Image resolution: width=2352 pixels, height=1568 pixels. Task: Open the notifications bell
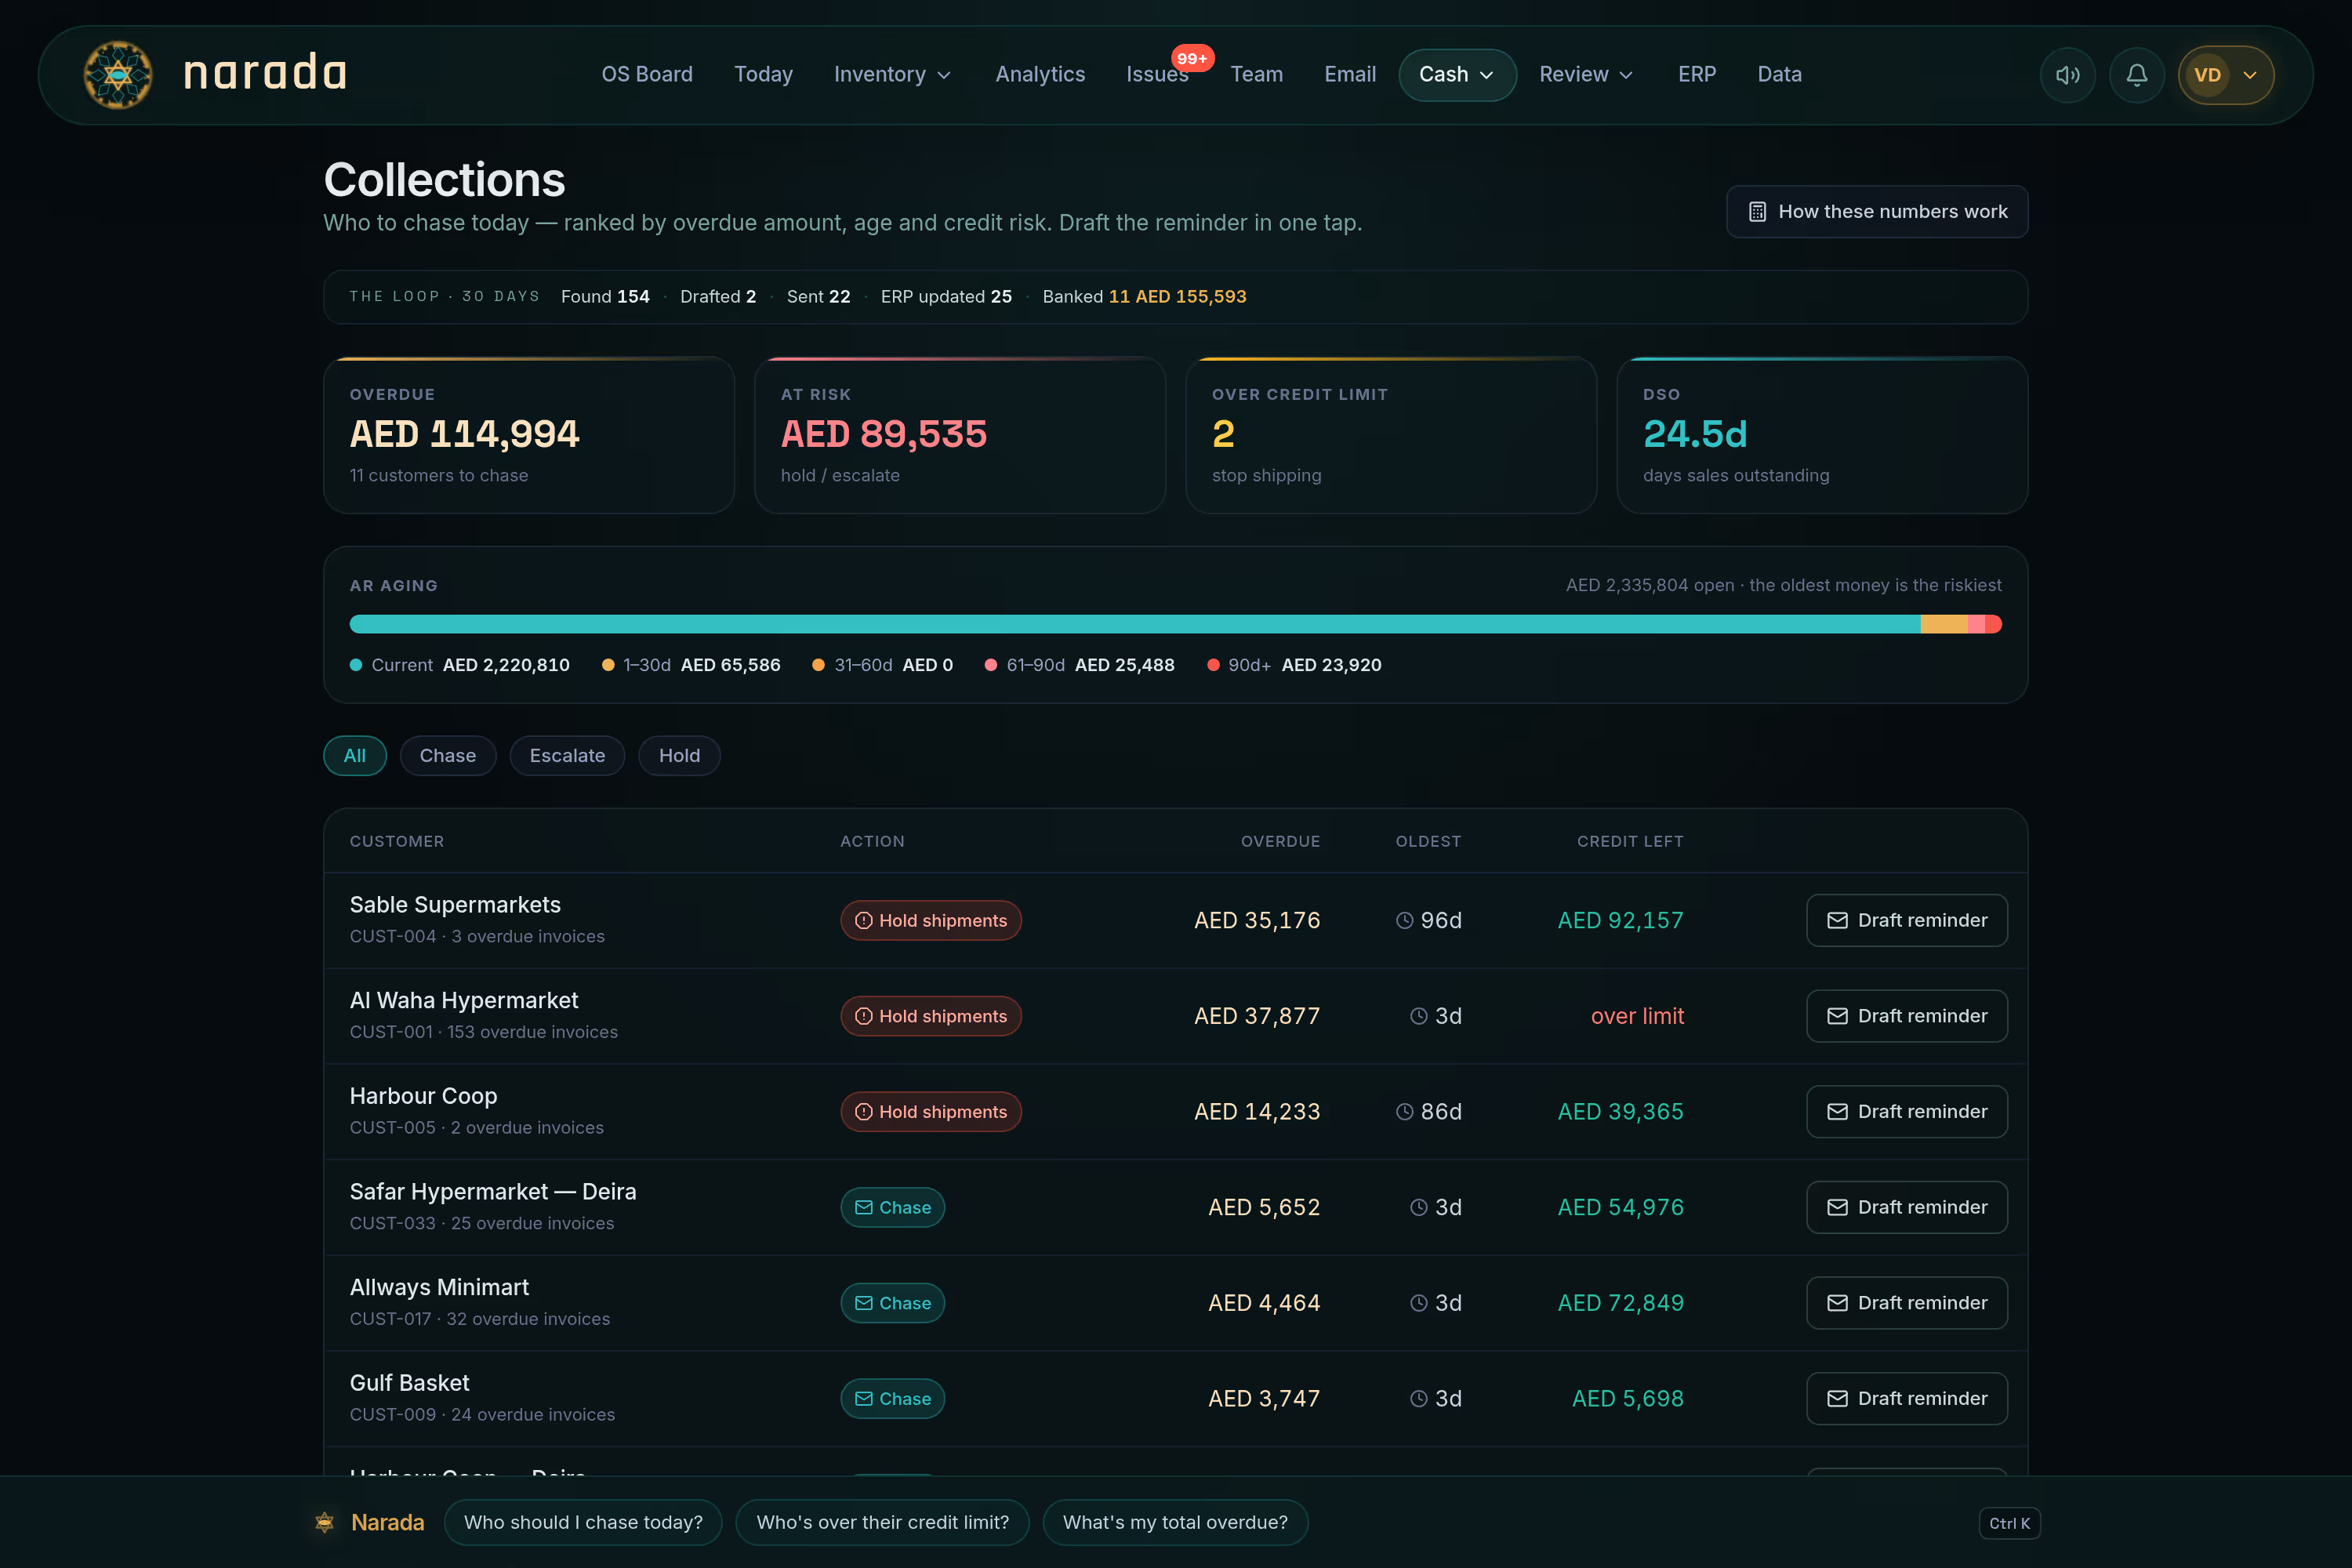(2136, 75)
